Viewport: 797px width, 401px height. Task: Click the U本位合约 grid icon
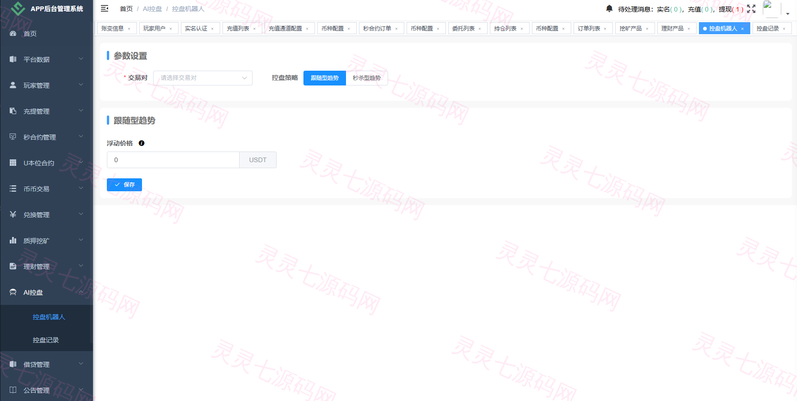point(13,163)
